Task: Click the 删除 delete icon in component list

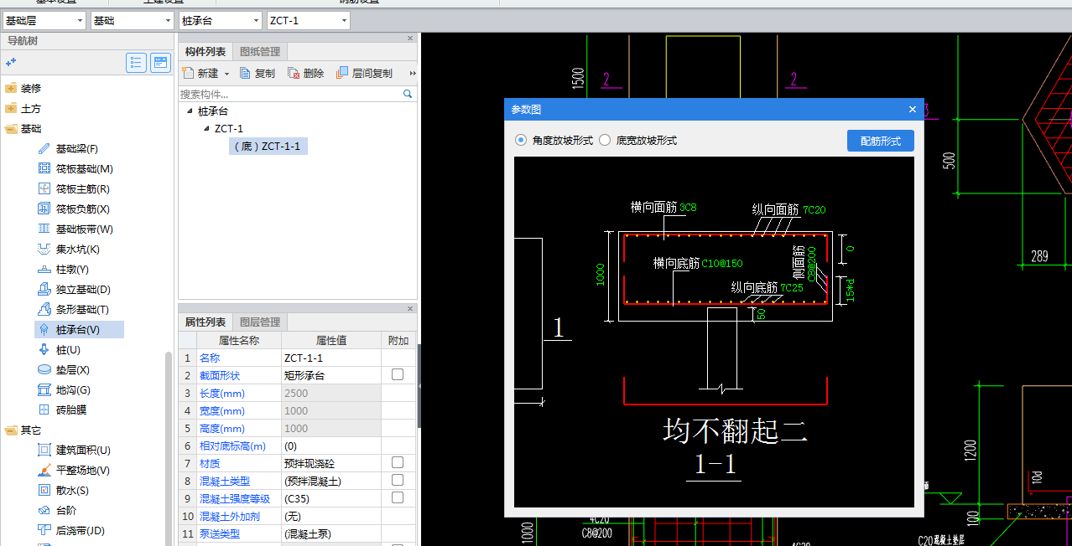Action: 294,74
